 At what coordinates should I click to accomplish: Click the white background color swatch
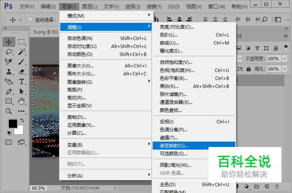19,130
